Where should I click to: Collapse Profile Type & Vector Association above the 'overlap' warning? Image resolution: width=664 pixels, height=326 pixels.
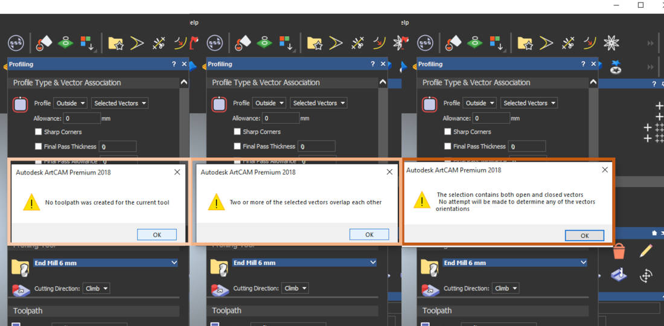(383, 82)
